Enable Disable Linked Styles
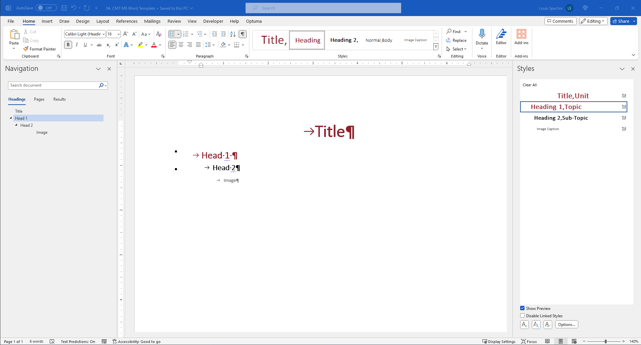Viewport: 641px width, 345px height. click(522, 315)
